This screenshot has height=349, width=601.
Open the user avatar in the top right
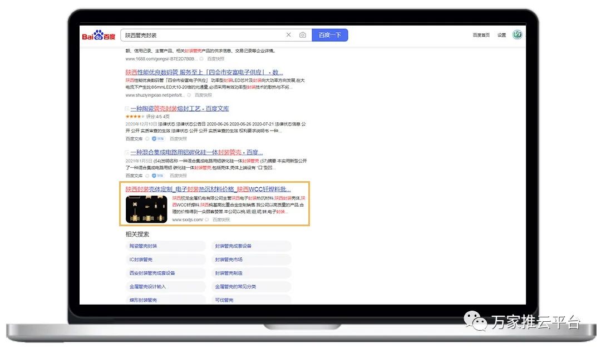[517, 35]
